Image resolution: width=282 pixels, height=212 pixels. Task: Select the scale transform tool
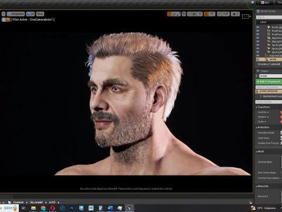[178, 14]
